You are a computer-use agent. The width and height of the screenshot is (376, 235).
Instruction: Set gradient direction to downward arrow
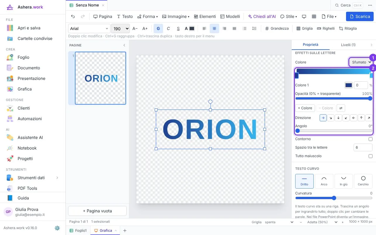coord(338,118)
